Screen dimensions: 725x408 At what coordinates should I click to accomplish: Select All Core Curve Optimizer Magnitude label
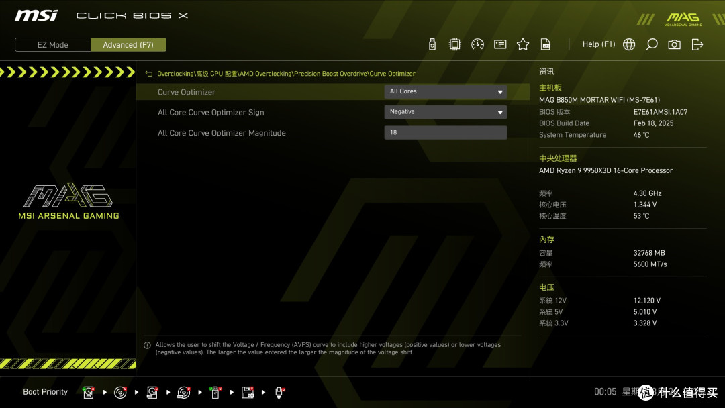point(222,133)
